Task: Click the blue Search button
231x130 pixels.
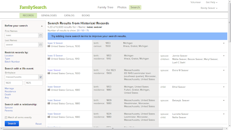Action: [12, 123]
